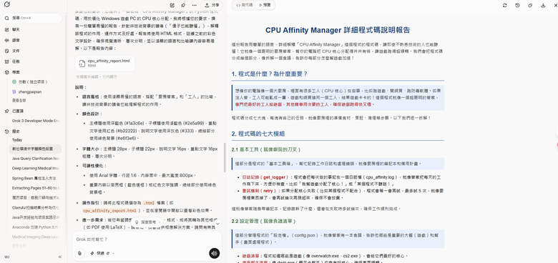This screenshot has height=263, width=558.
Task: Click the WJ user avatar
Action: [6, 257]
